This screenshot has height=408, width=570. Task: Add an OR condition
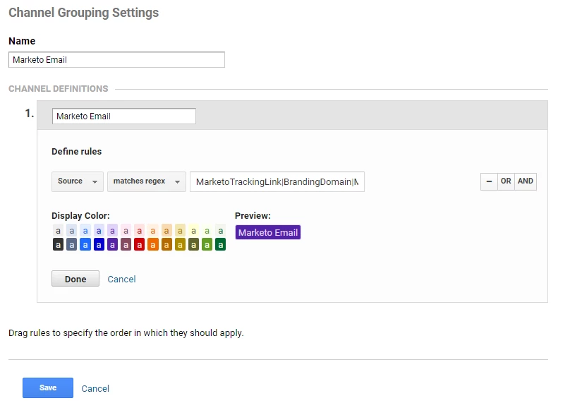[506, 181]
